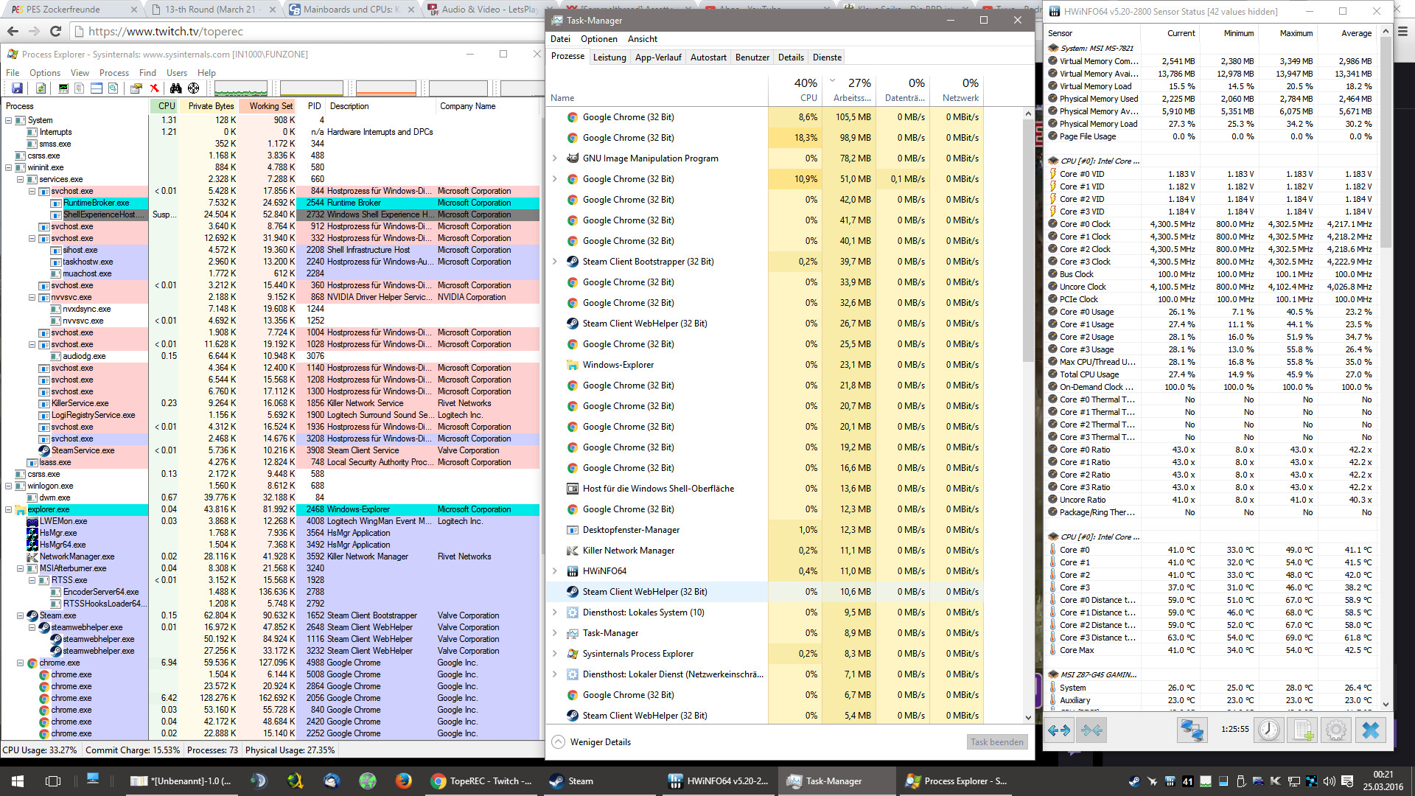Viewport: 1415px width, 796px height.
Task: Click the red X kill process icon
Action: (x=154, y=88)
